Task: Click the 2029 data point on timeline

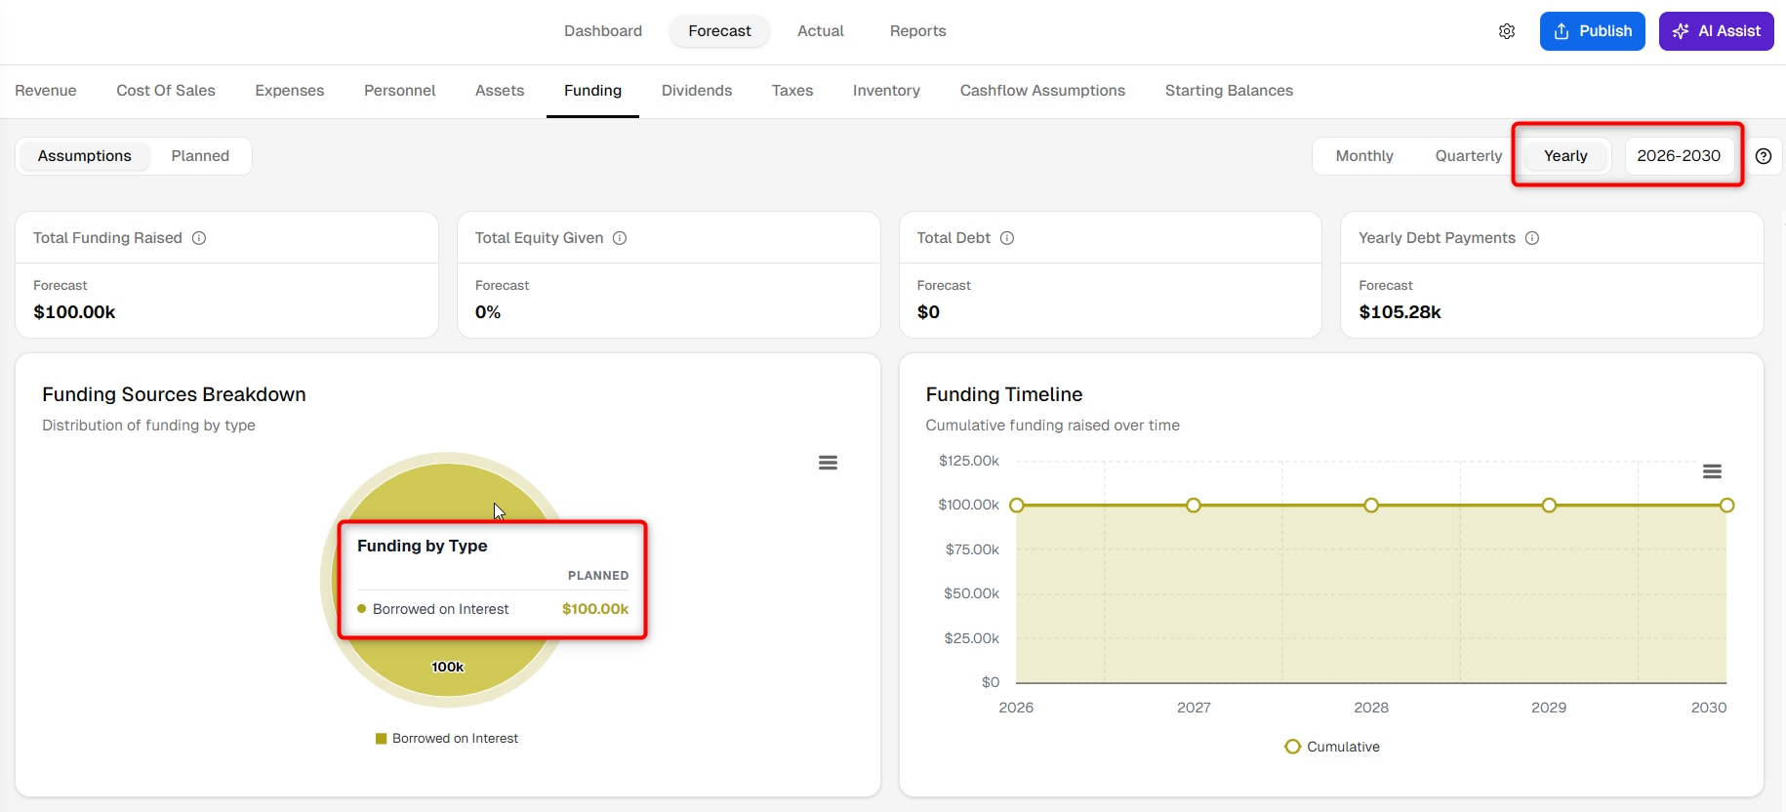Action: [1549, 506]
